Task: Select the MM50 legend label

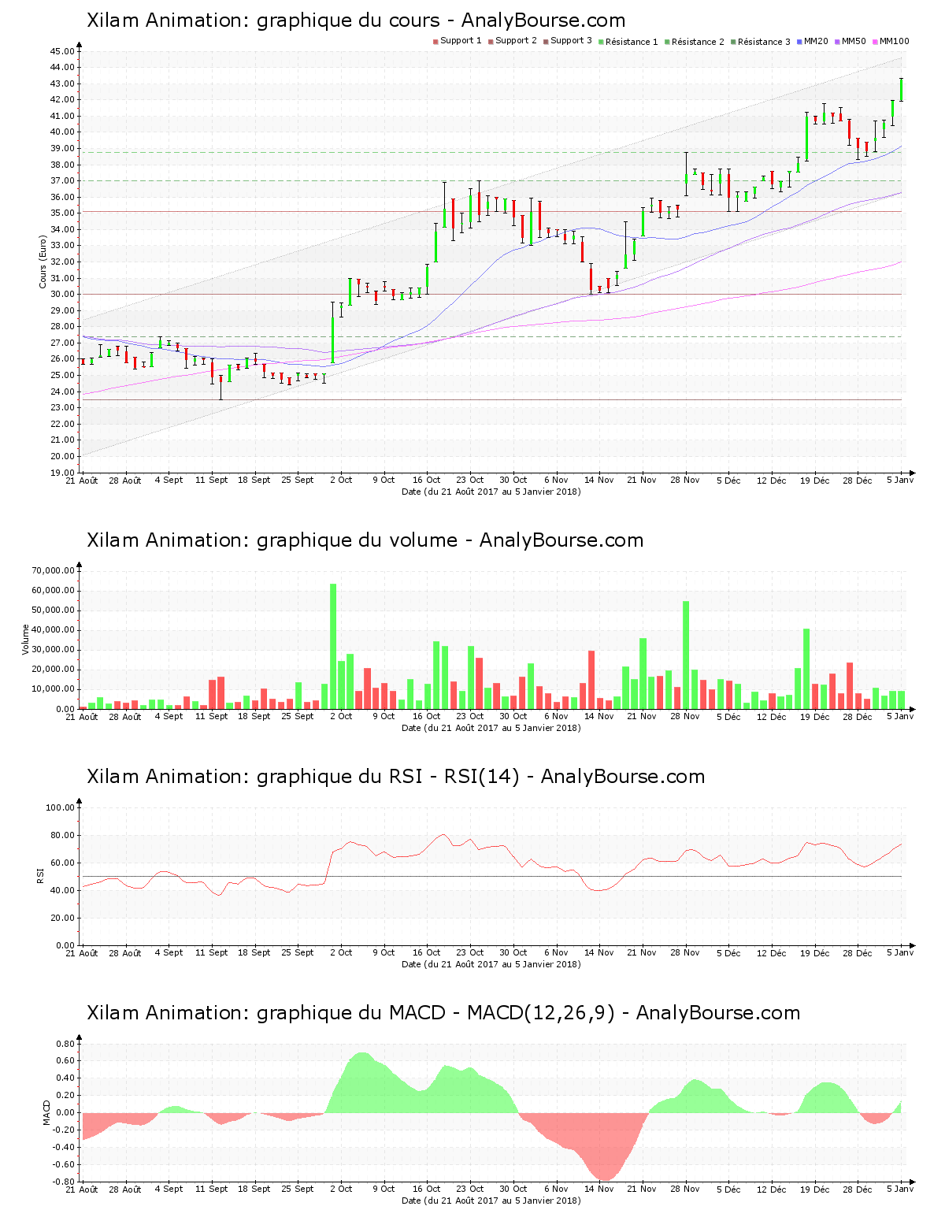Action: coord(854,41)
